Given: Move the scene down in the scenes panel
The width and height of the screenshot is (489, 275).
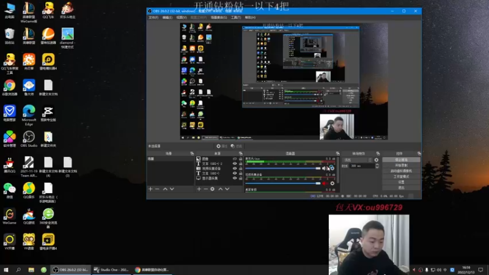Looking at the screenshot, I should [x=172, y=189].
